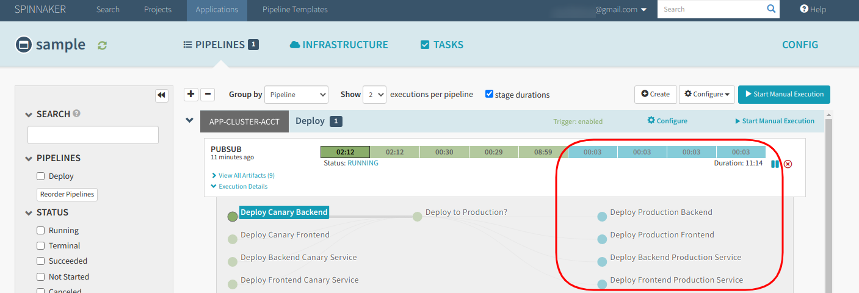This screenshot has width=859, height=293.
Task: Toggle the stage durations checkbox
Action: (x=489, y=94)
